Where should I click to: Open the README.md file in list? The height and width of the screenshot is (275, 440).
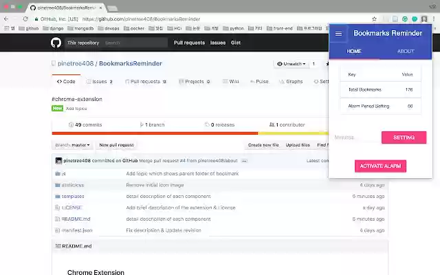pos(76,219)
